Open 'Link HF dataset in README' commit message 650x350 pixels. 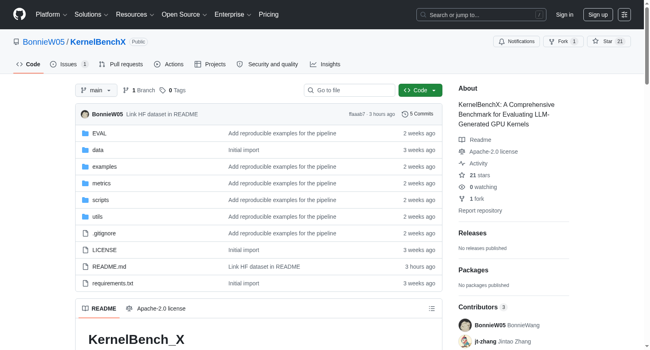click(162, 114)
